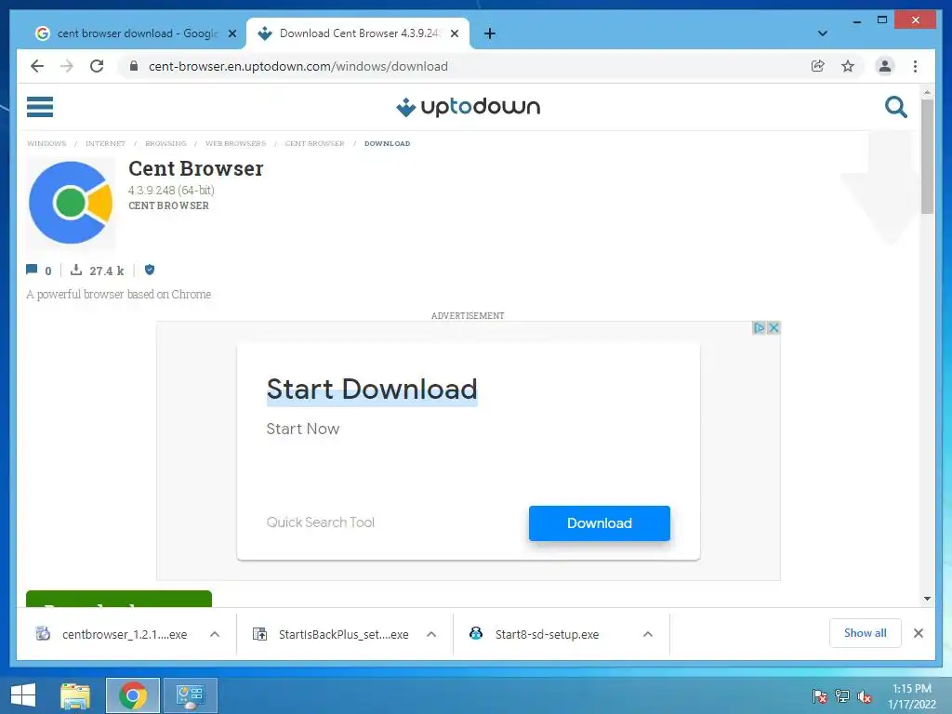Bookmark this page with the star
This screenshot has width=952, height=714.
point(848,66)
